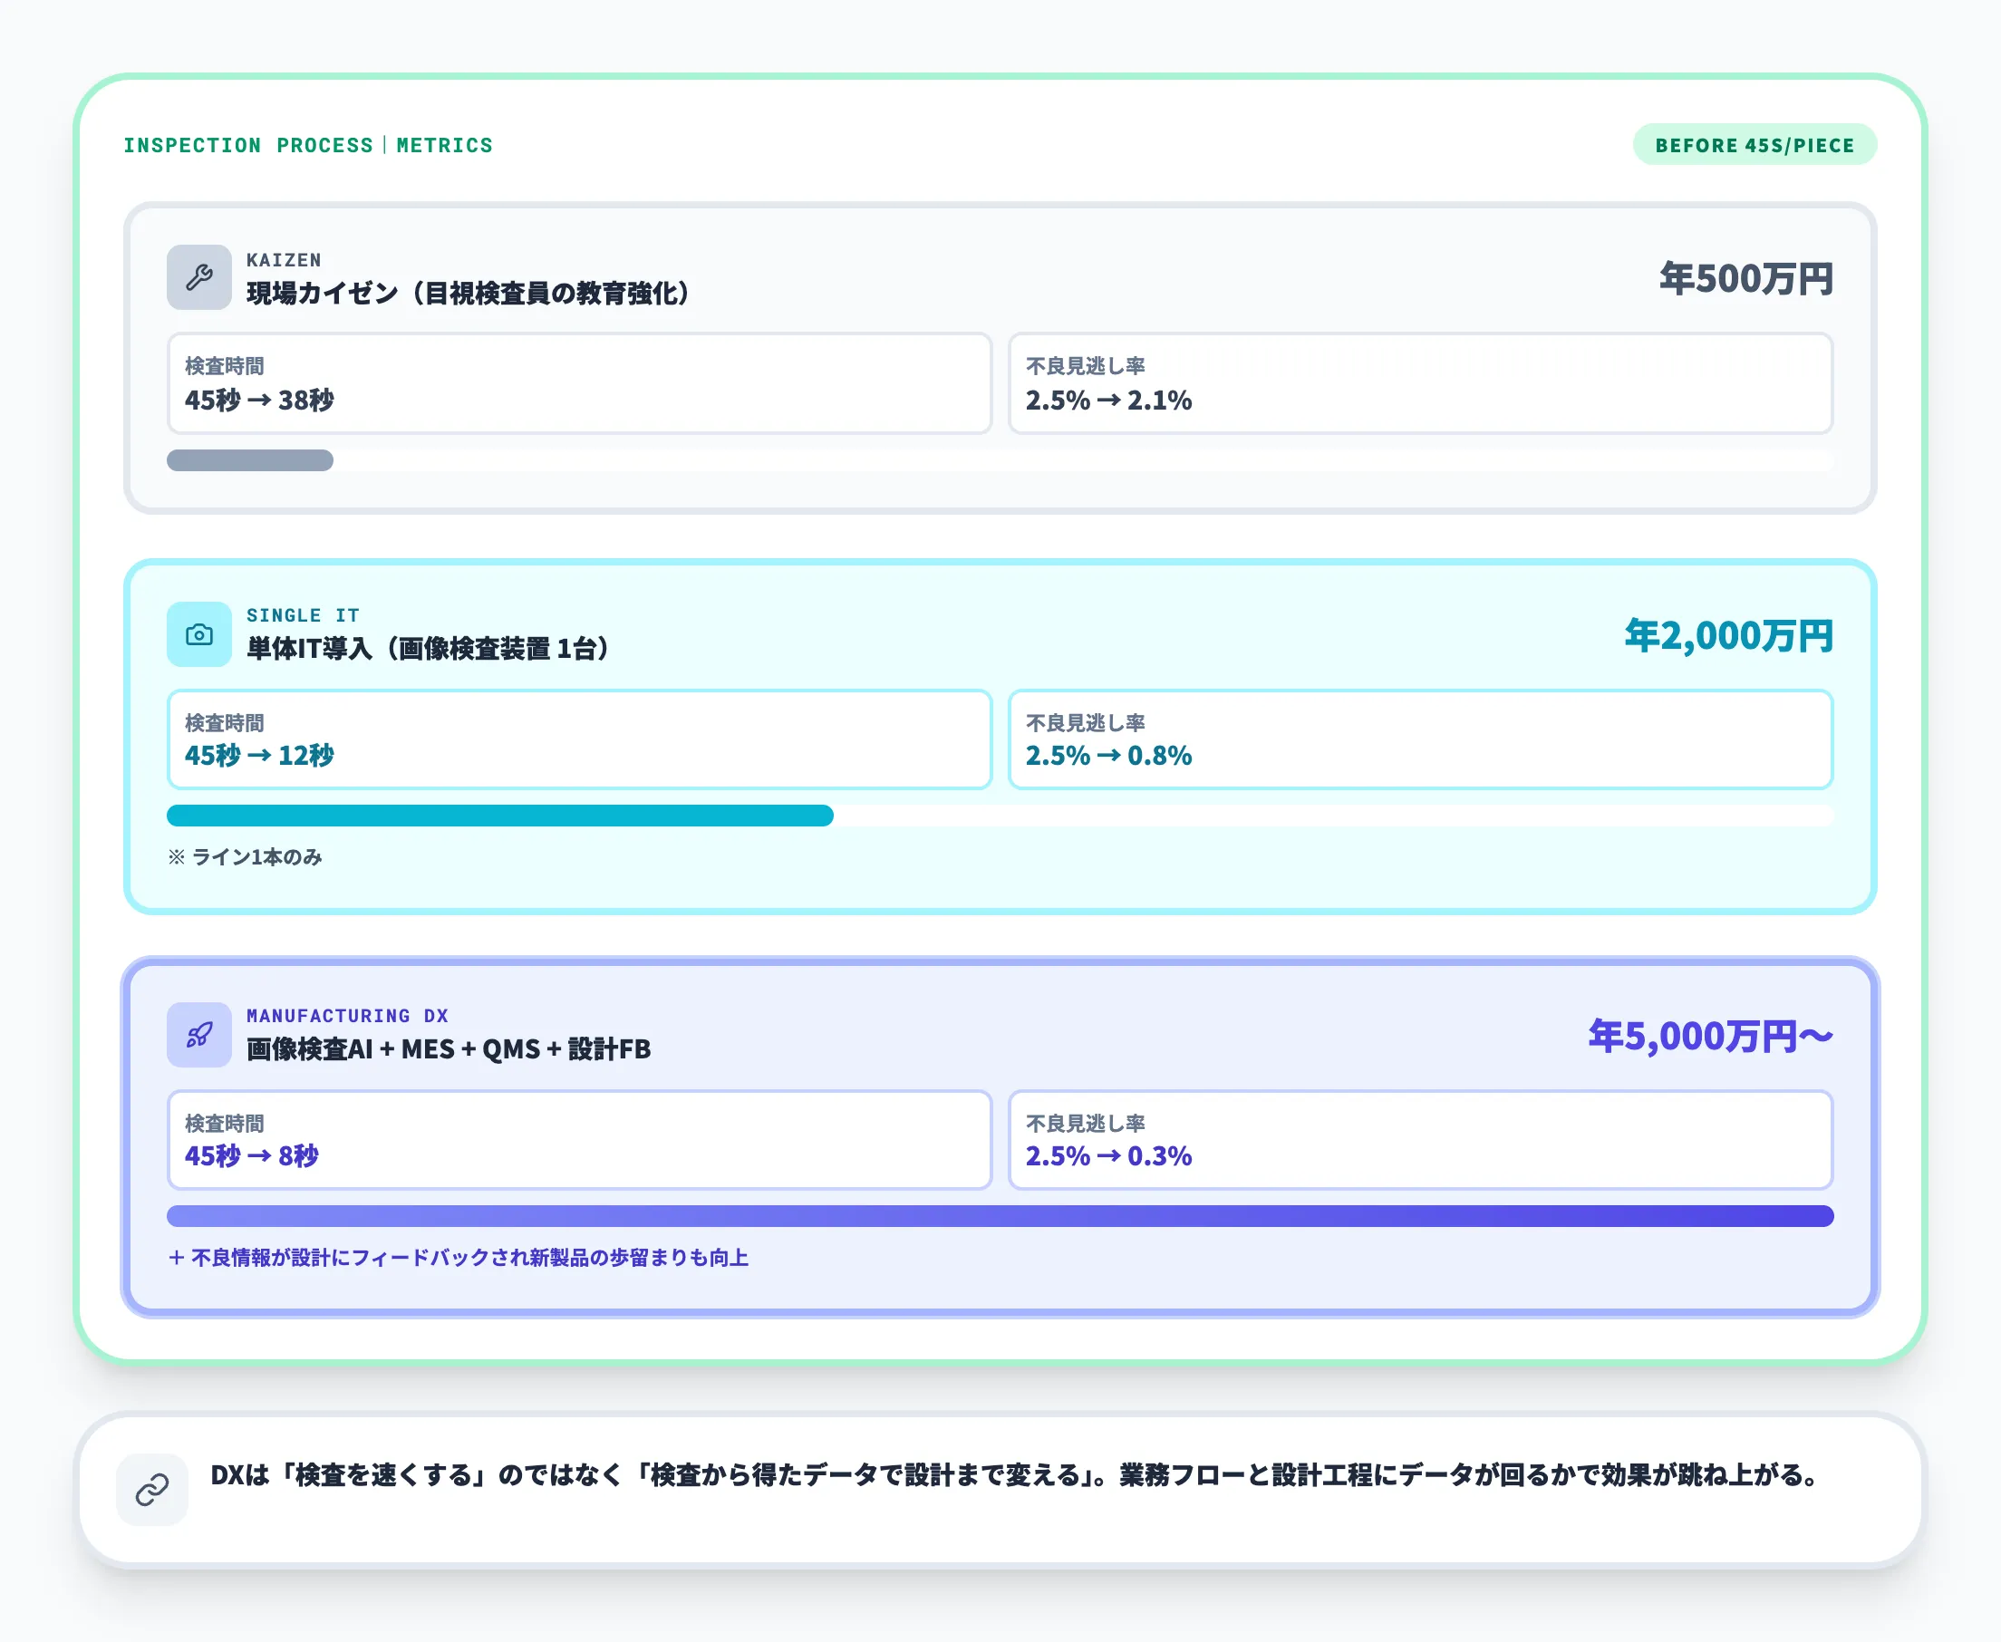2001x1642 pixels.
Task: Click the gray Kaizen progress bar
Action: pos(249,460)
